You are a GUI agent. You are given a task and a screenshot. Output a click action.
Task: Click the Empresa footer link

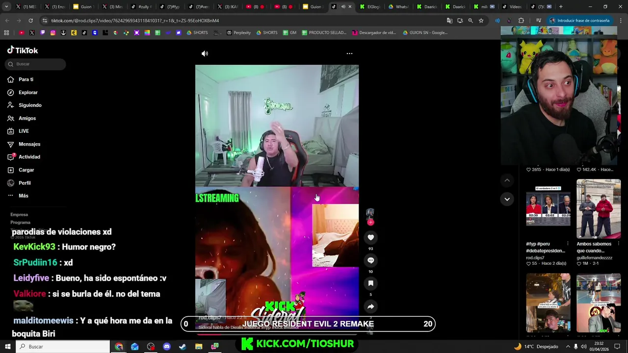19,215
